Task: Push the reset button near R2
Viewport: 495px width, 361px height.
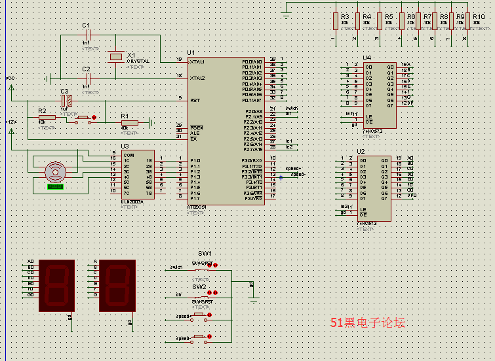Action: point(83,118)
